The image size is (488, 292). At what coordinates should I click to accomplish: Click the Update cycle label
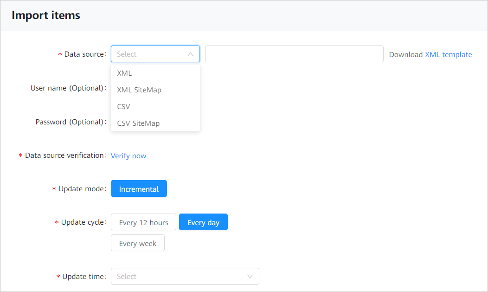(x=82, y=222)
